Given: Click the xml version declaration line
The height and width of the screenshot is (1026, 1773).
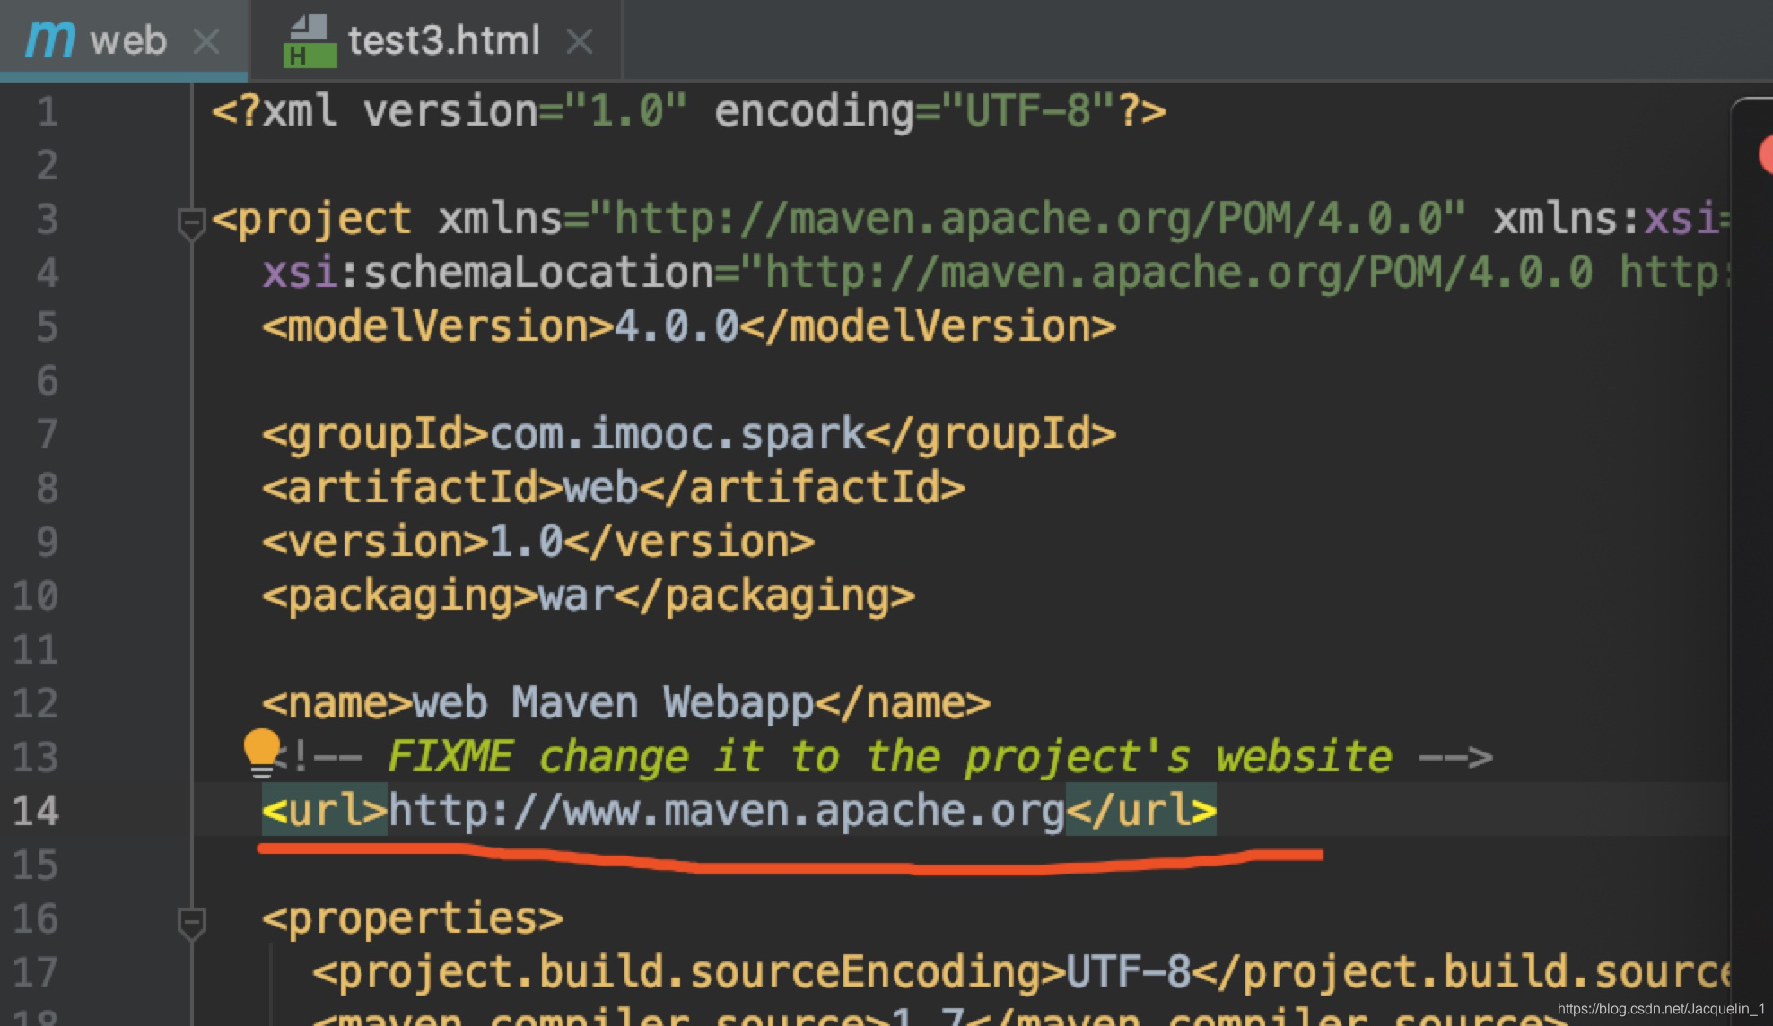Looking at the screenshot, I should [x=689, y=111].
